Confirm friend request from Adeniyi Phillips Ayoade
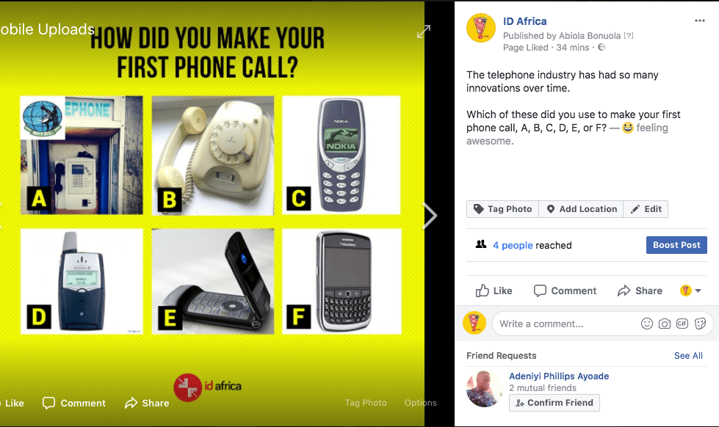Screen dimensions: 719x427 click(x=554, y=403)
